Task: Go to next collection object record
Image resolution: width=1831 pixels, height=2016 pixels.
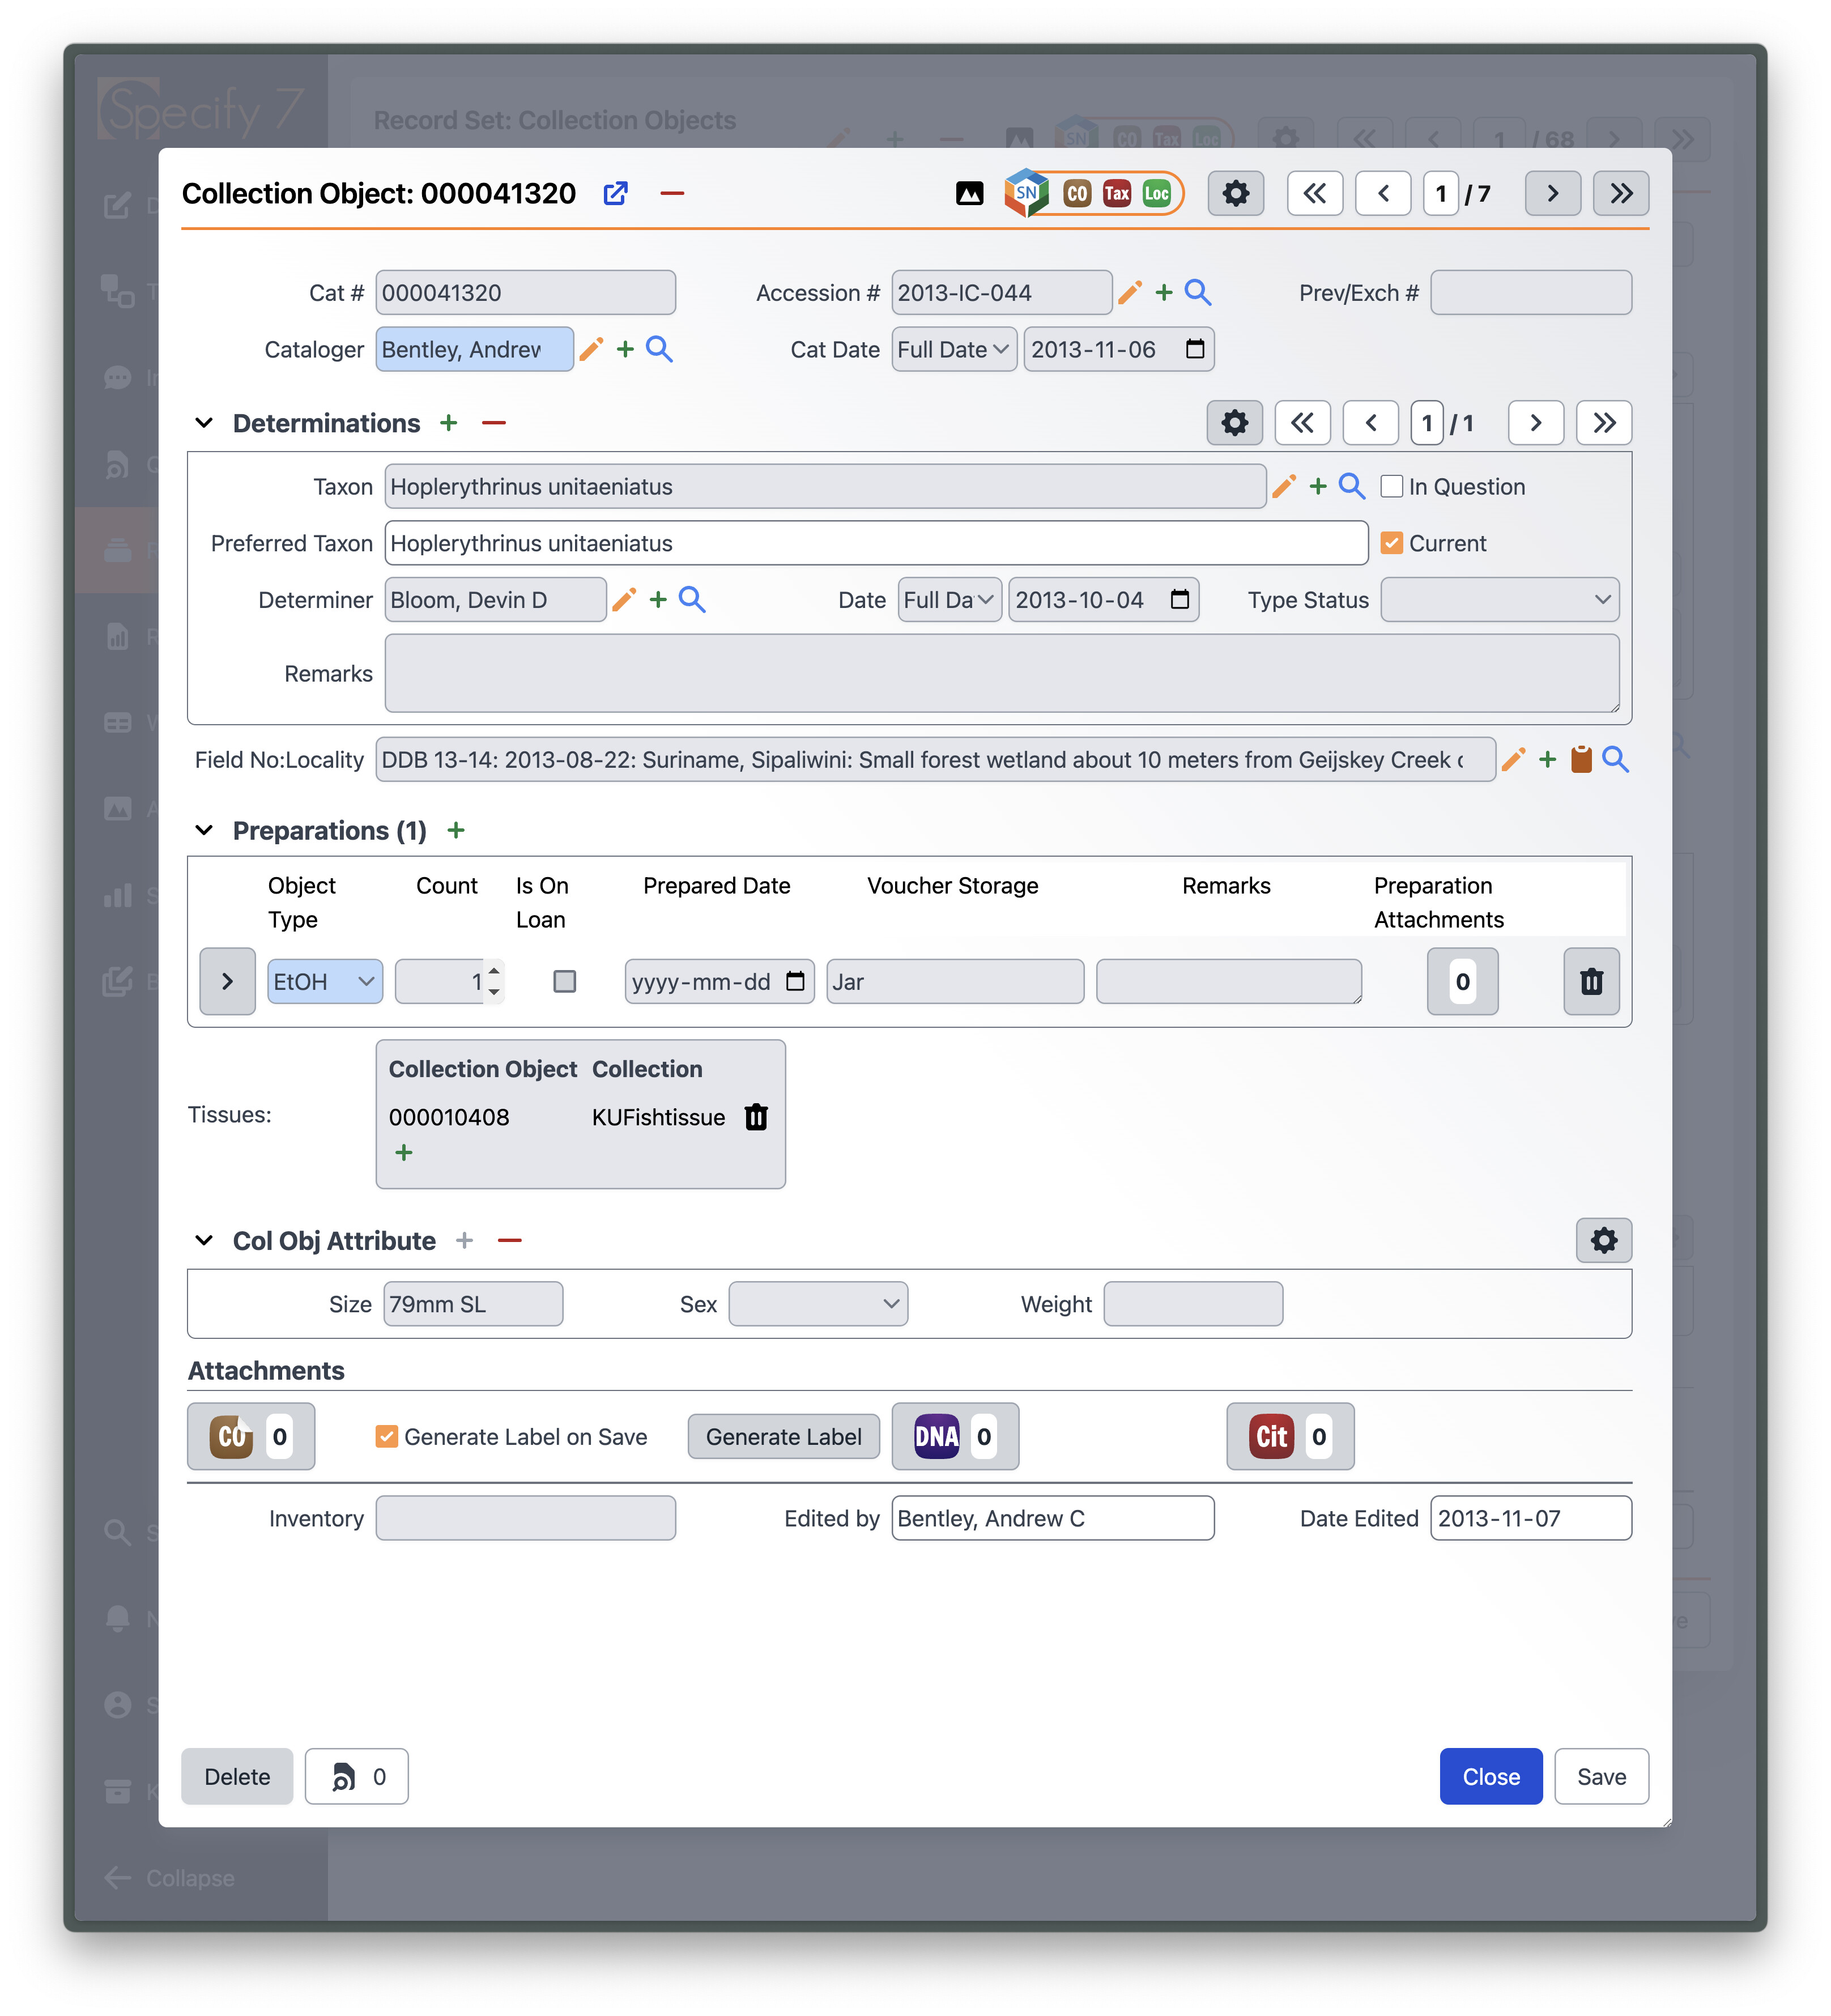Action: [x=1552, y=193]
